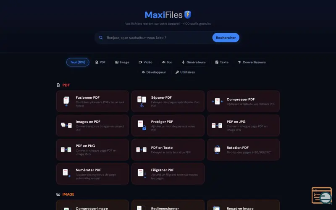Click the red PDF section heading

pyautogui.click(x=66, y=85)
